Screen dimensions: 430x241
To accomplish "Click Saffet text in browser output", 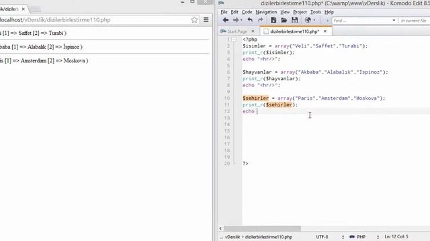I will (x=25, y=33).
